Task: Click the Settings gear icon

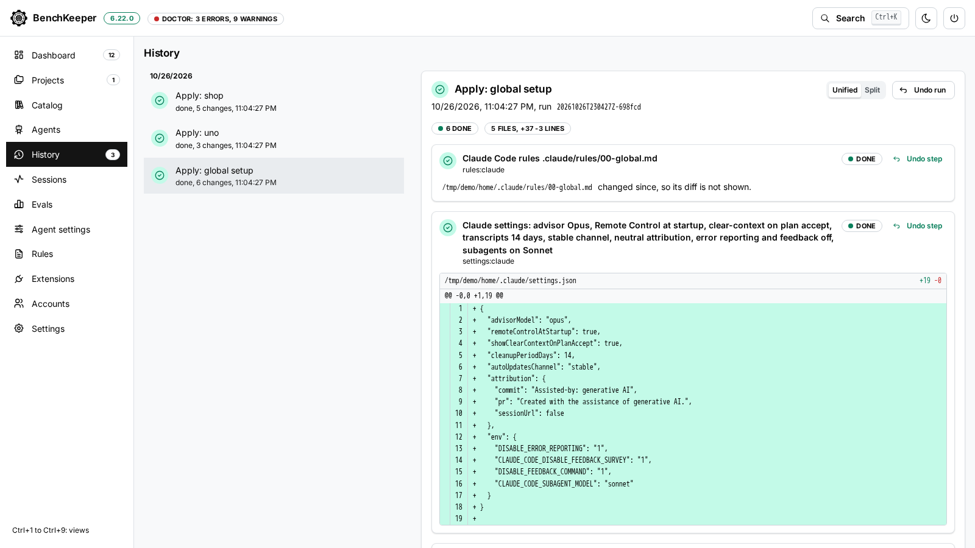Action: pyautogui.click(x=19, y=329)
